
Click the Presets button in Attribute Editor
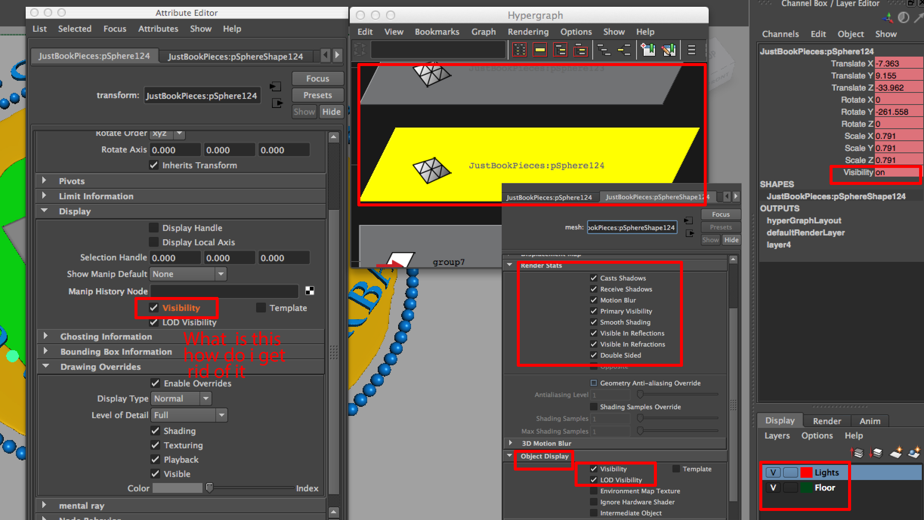317,95
